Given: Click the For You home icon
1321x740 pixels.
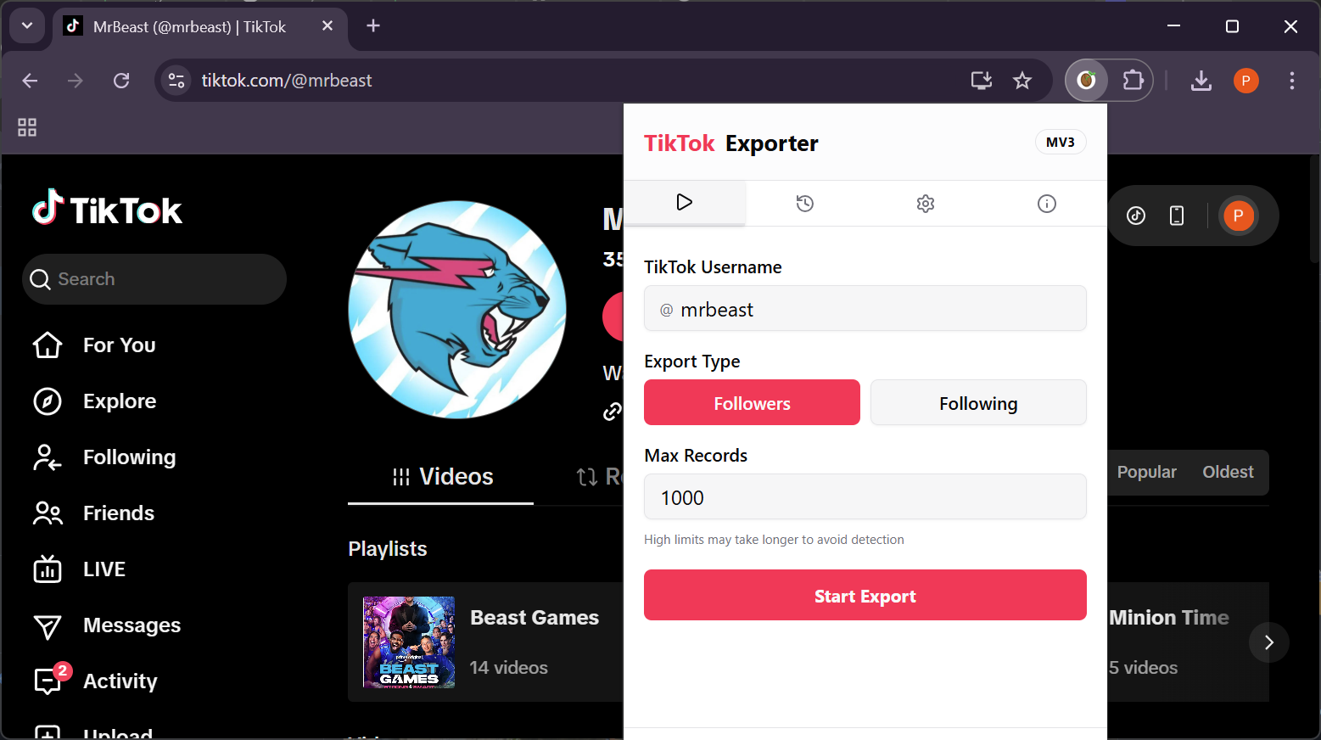Looking at the screenshot, I should (x=48, y=345).
